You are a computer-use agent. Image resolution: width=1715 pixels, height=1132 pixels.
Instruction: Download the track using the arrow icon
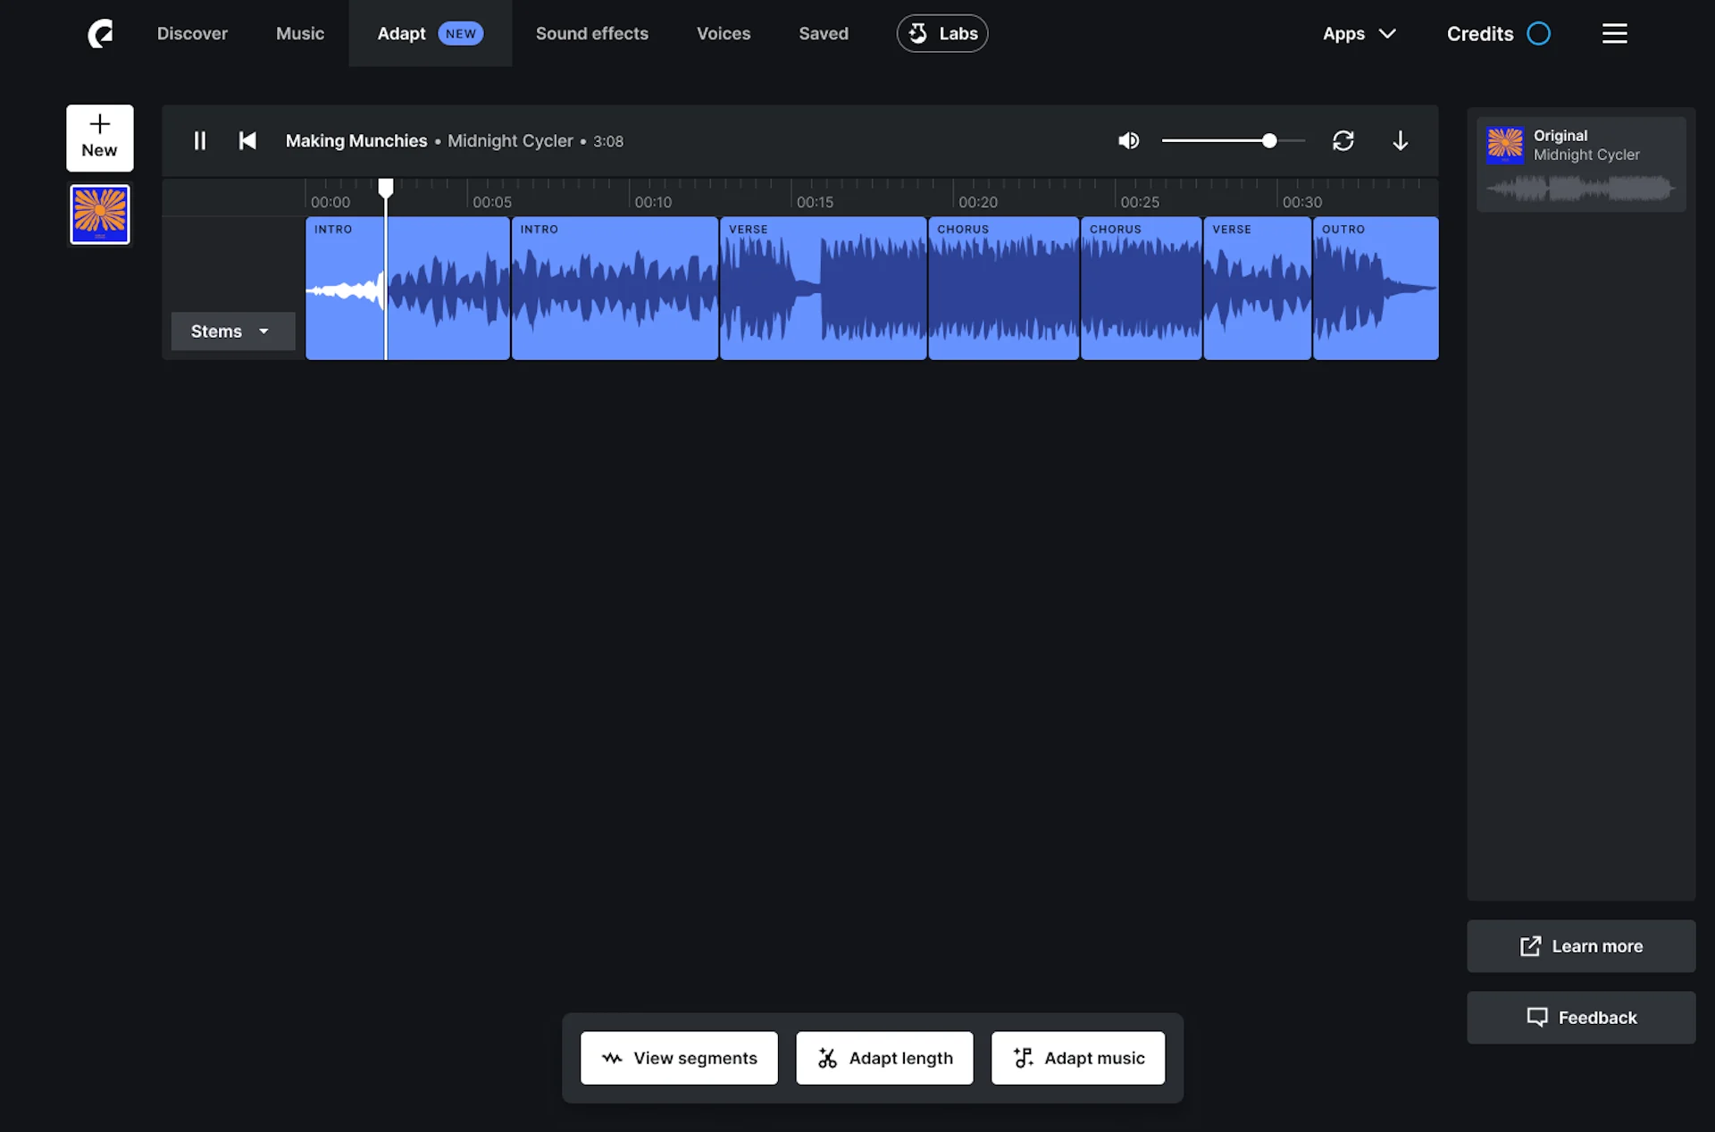click(x=1400, y=140)
